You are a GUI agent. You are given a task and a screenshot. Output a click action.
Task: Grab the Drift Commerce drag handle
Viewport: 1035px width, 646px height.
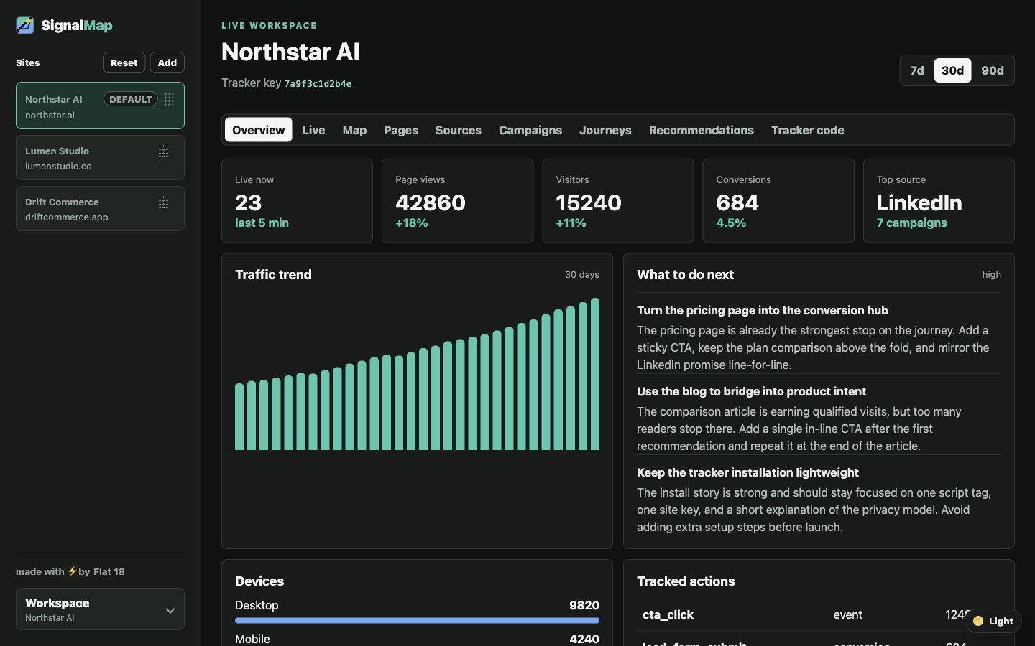tap(164, 202)
